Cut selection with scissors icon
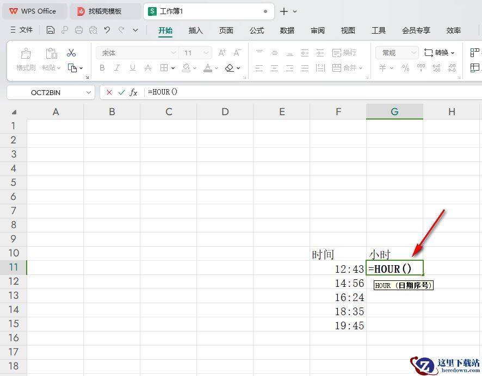This screenshot has width=482, height=376. [71, 53]
